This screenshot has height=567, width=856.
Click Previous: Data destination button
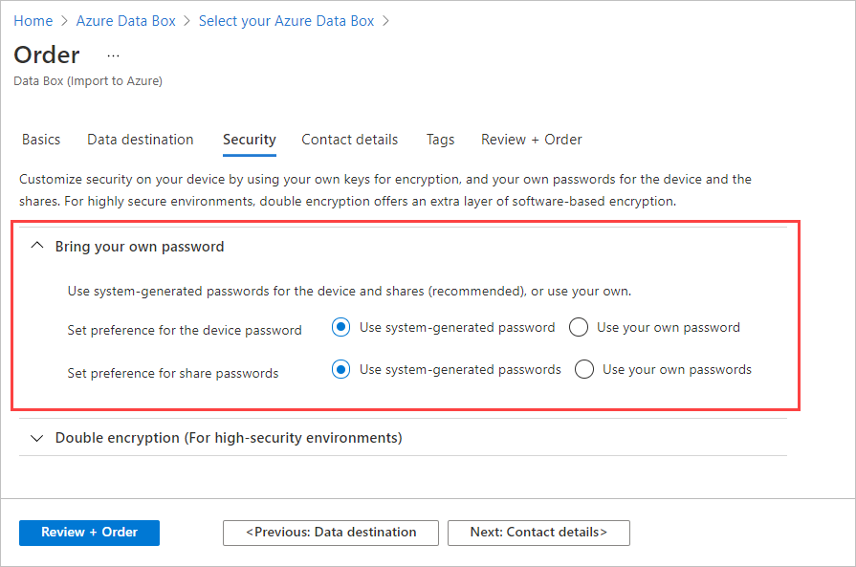pyautogui.click(x=330, y=533)
